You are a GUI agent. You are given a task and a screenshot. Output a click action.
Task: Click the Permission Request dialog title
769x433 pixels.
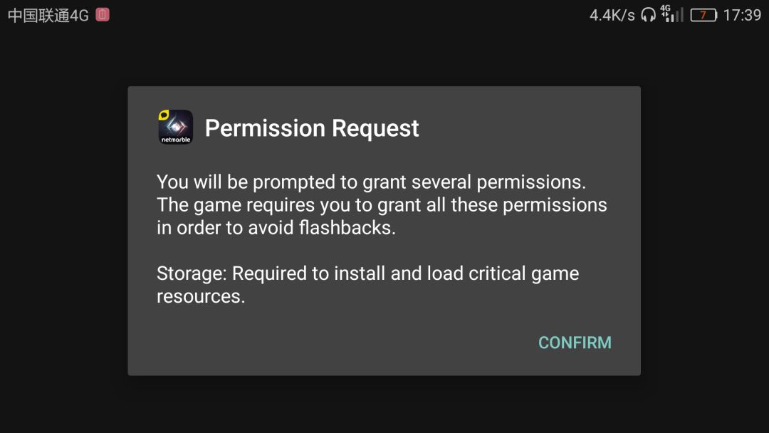coord(312,128)
